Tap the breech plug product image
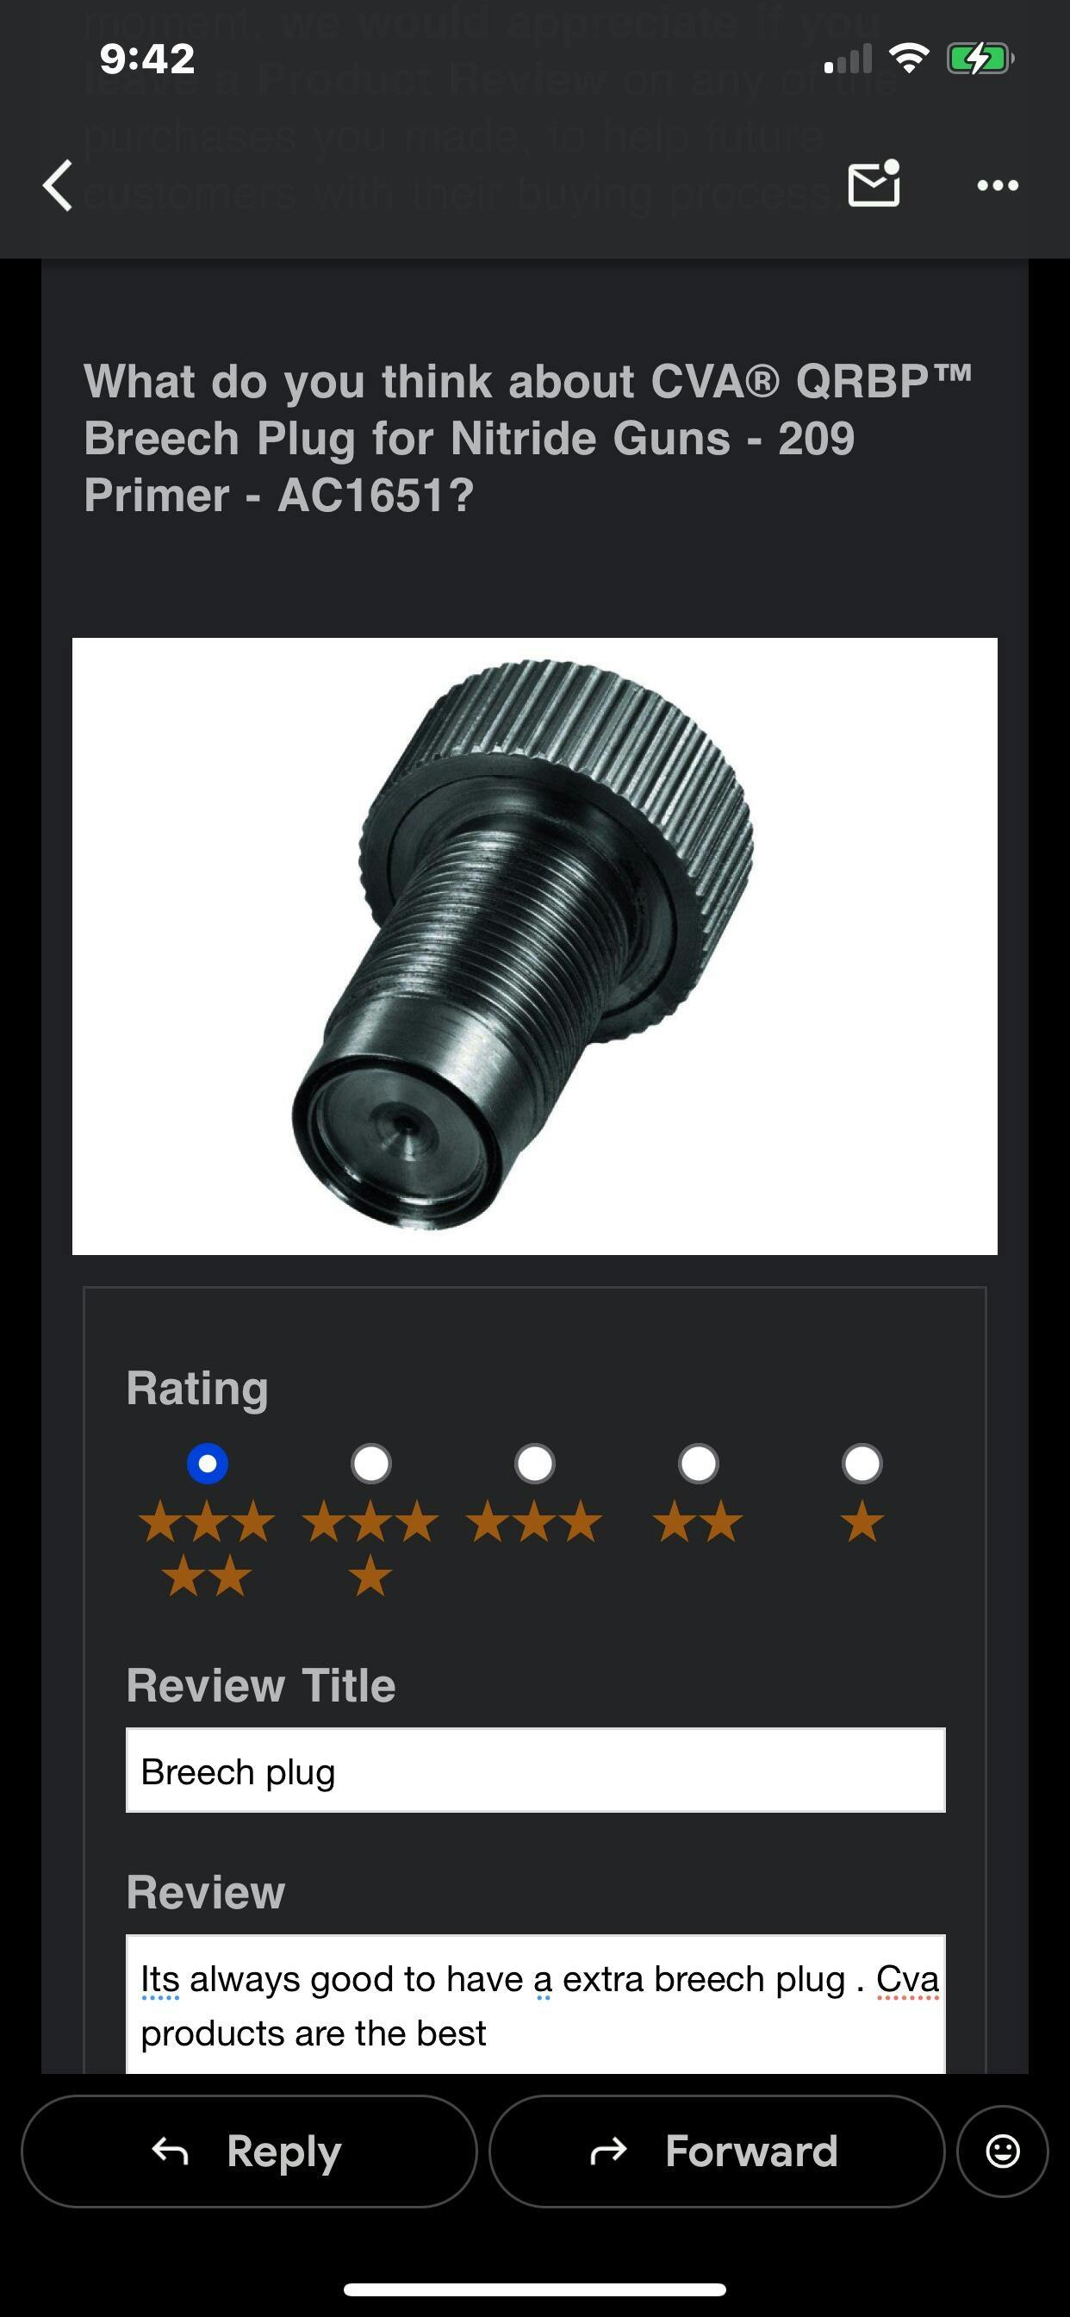Viewport: 1070px width, 2317px height. click(x=535, y=946)
